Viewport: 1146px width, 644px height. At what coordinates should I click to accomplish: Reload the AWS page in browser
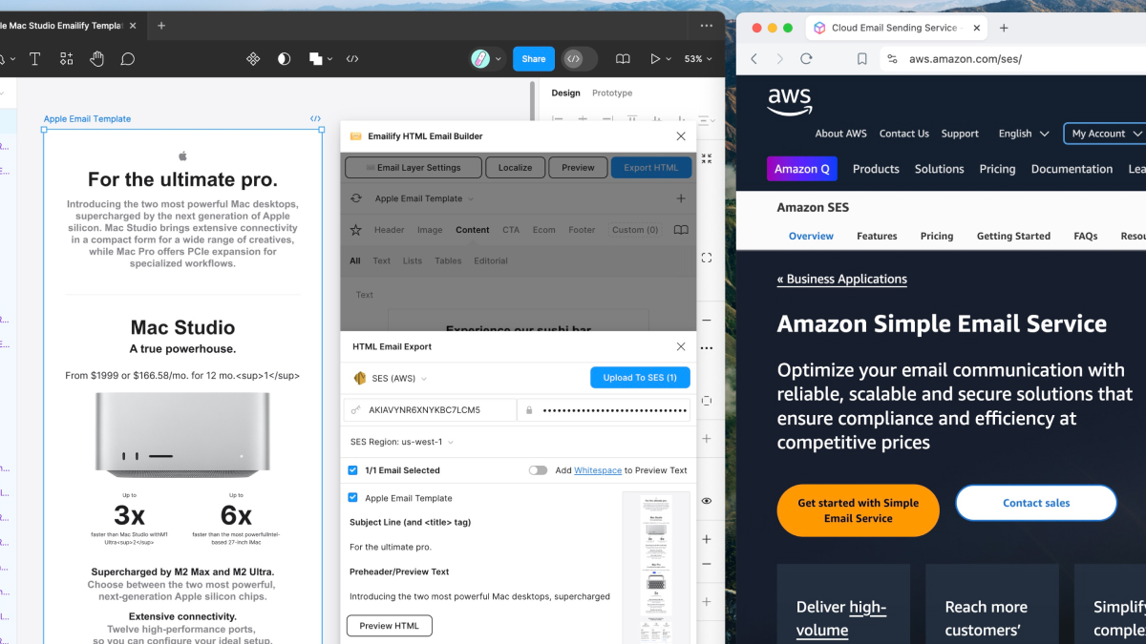[x=806, y=59]
